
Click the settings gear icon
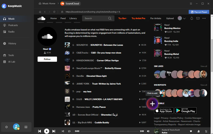6,127
